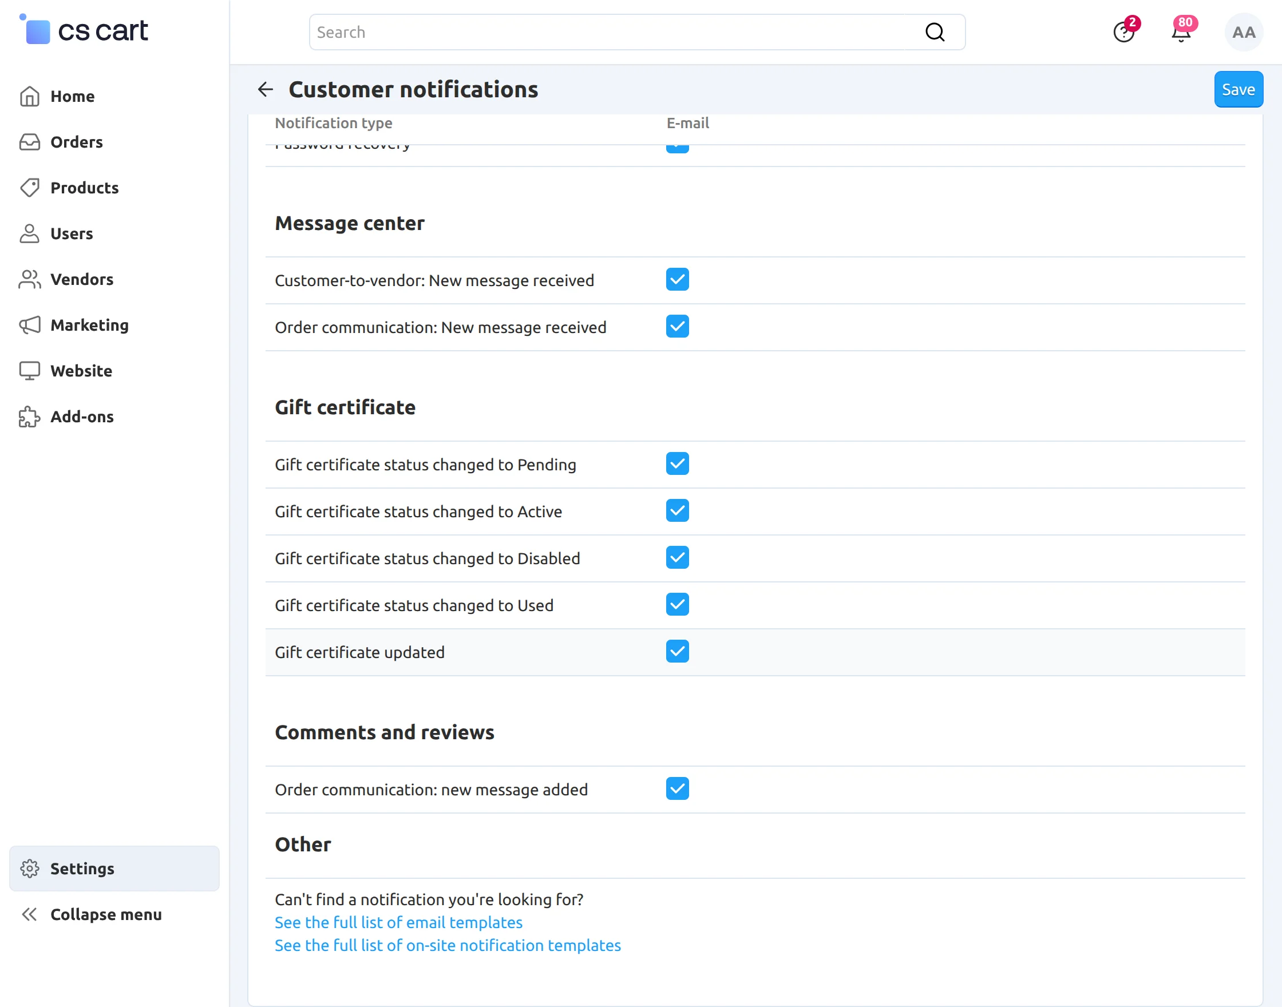The image size is (1282, 1007).
Task: Open the Users menu item
Action: click(114, 233)
